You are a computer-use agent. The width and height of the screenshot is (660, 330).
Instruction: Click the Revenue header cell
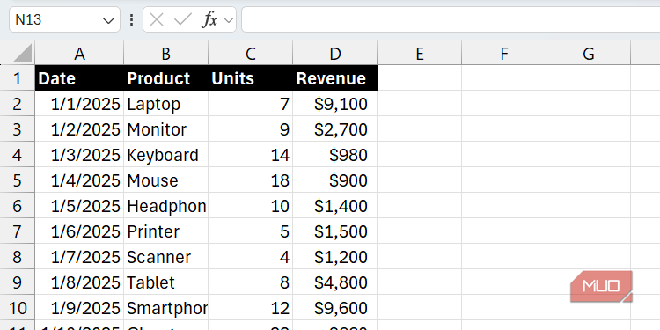(335, 77)
